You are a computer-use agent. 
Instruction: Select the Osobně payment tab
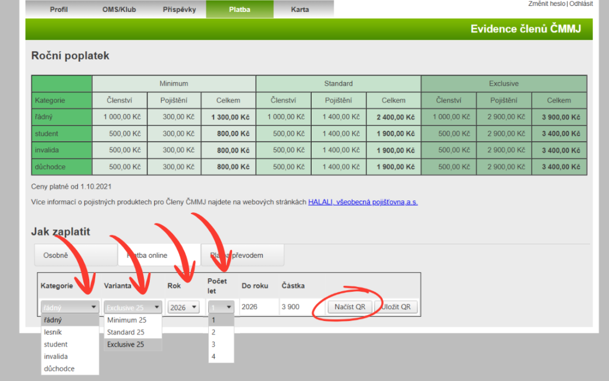[76, 256]
